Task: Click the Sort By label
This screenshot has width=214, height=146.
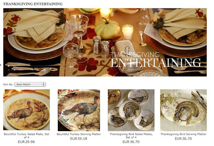Action: point(8,84)
